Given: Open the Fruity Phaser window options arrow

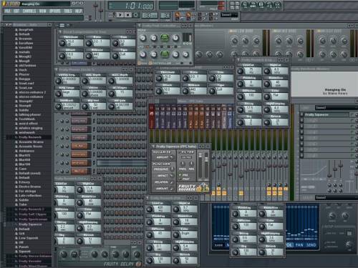Looking at the screenshot, I should coord(57,69).
